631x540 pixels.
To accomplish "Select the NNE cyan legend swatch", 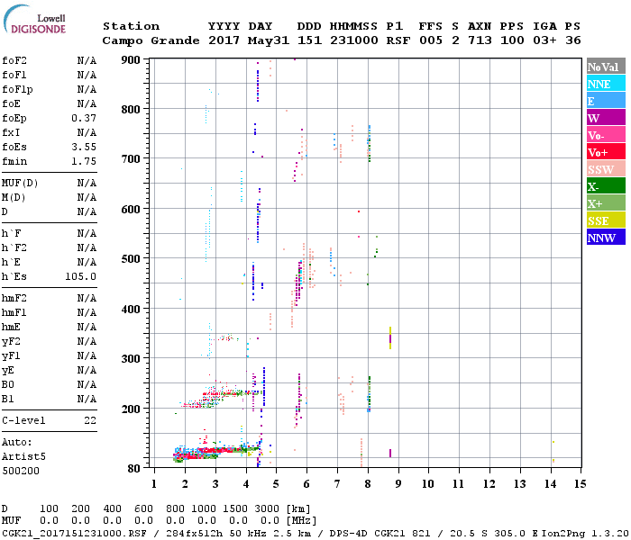I will click(606, 83).
